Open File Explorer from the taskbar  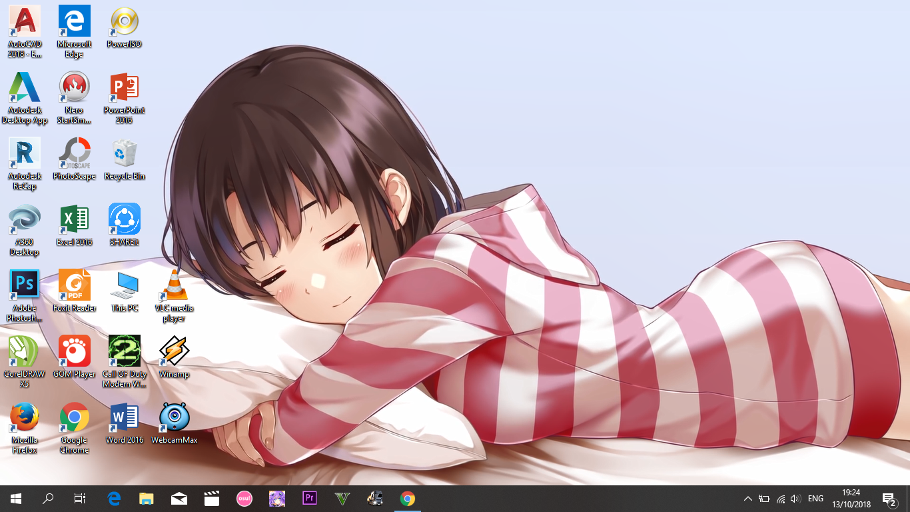click(x=147, y=499)
